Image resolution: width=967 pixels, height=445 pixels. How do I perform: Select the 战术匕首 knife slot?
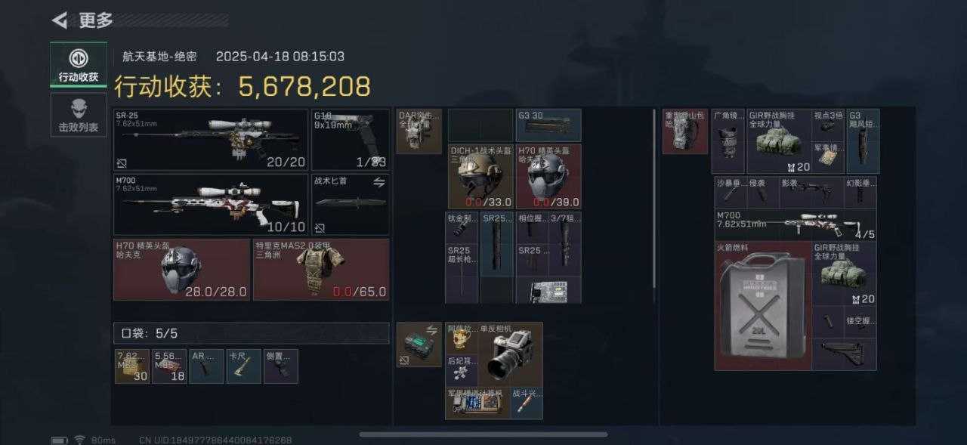click(x=351, y=204)
